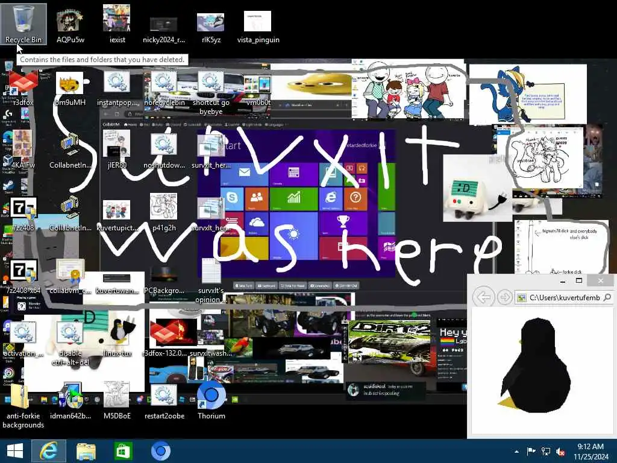Select the activation_... file icon

(23, 339)
